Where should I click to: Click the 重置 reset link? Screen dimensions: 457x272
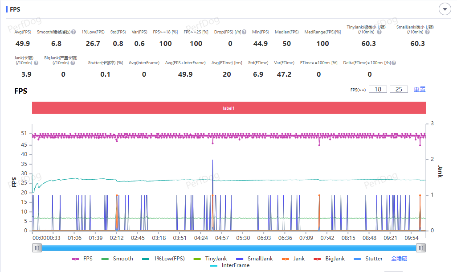(420, 89)
